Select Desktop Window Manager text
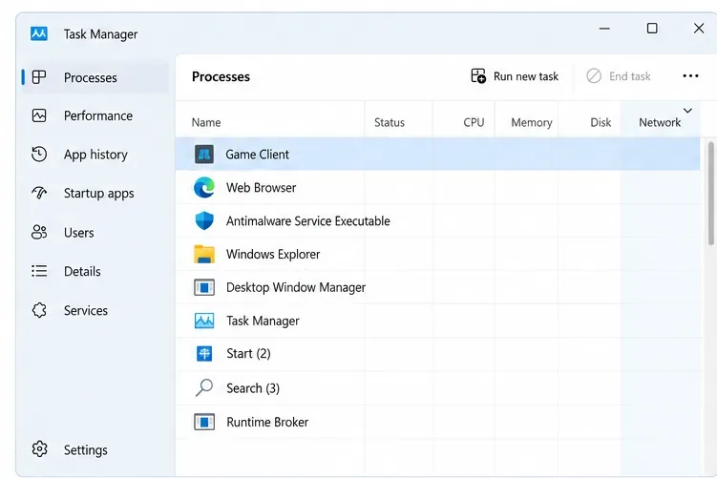Screen dimensions: 717x478 point(296,287)
